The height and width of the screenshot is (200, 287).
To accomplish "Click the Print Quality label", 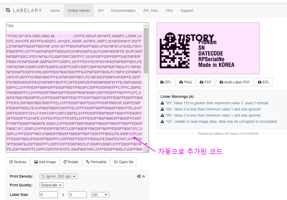I will 21,185.
